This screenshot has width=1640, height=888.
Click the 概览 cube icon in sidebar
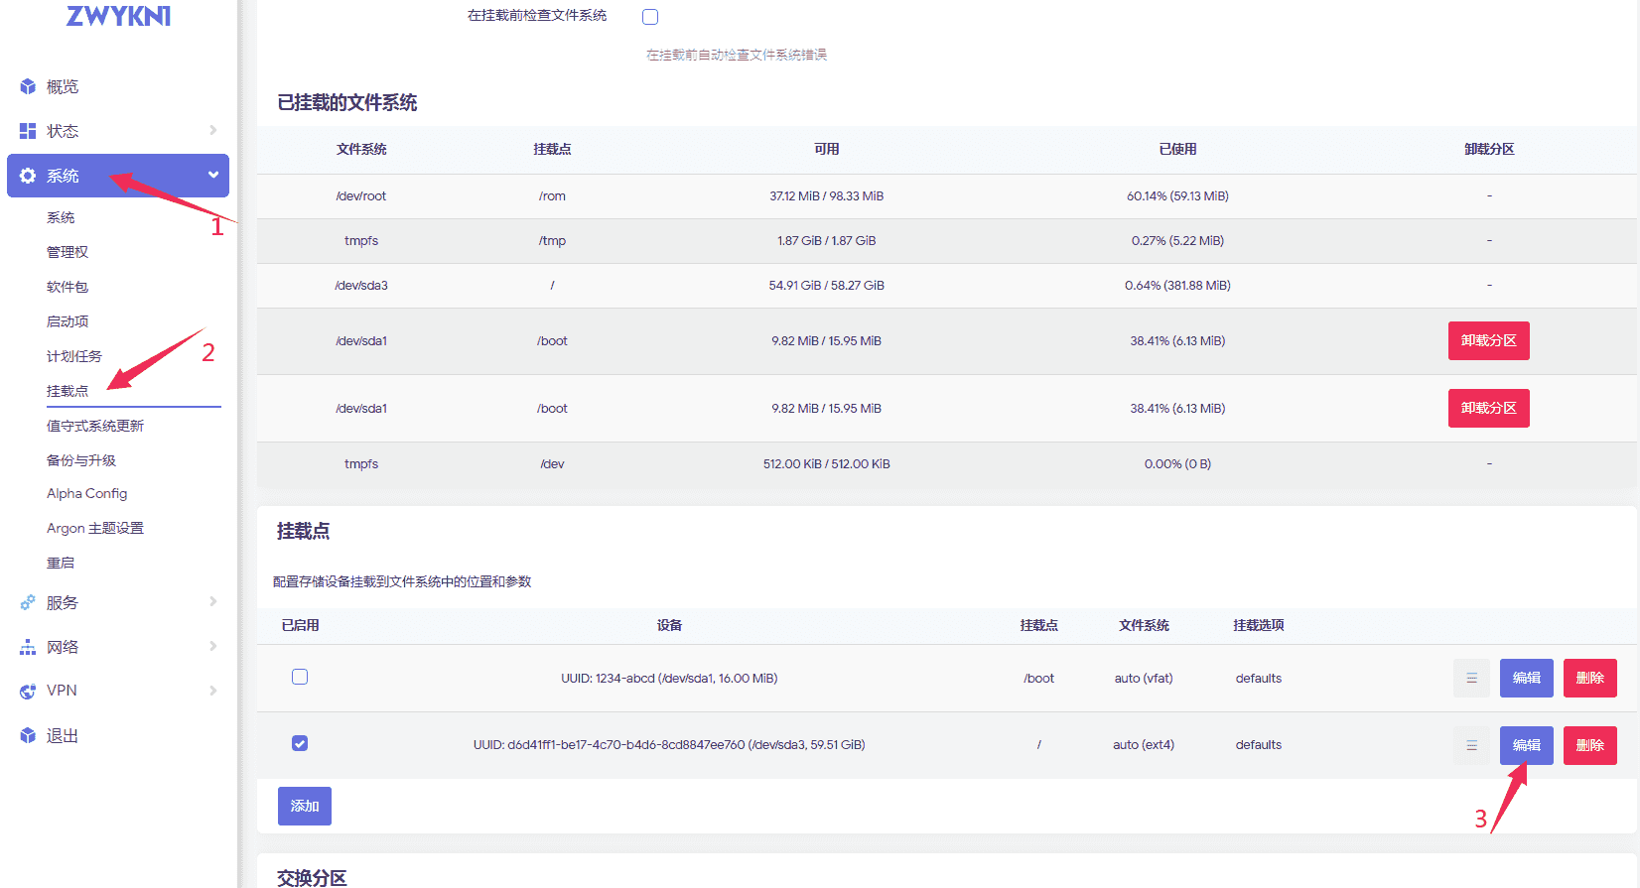coord(28,86)
